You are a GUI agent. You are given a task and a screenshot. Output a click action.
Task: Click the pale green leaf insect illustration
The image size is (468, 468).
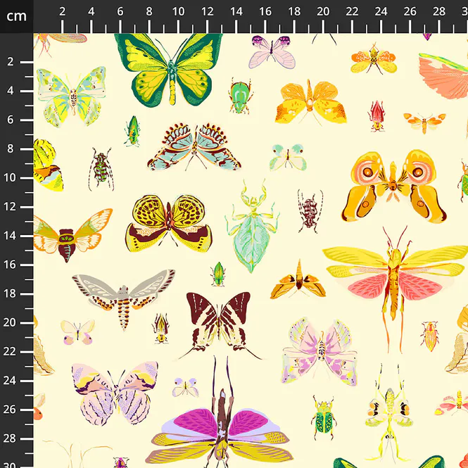click(252, 226)
